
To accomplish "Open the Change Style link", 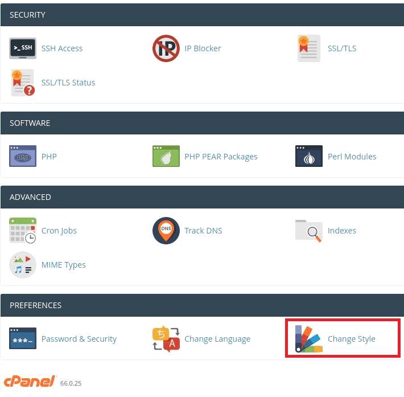I will (352, 339).
